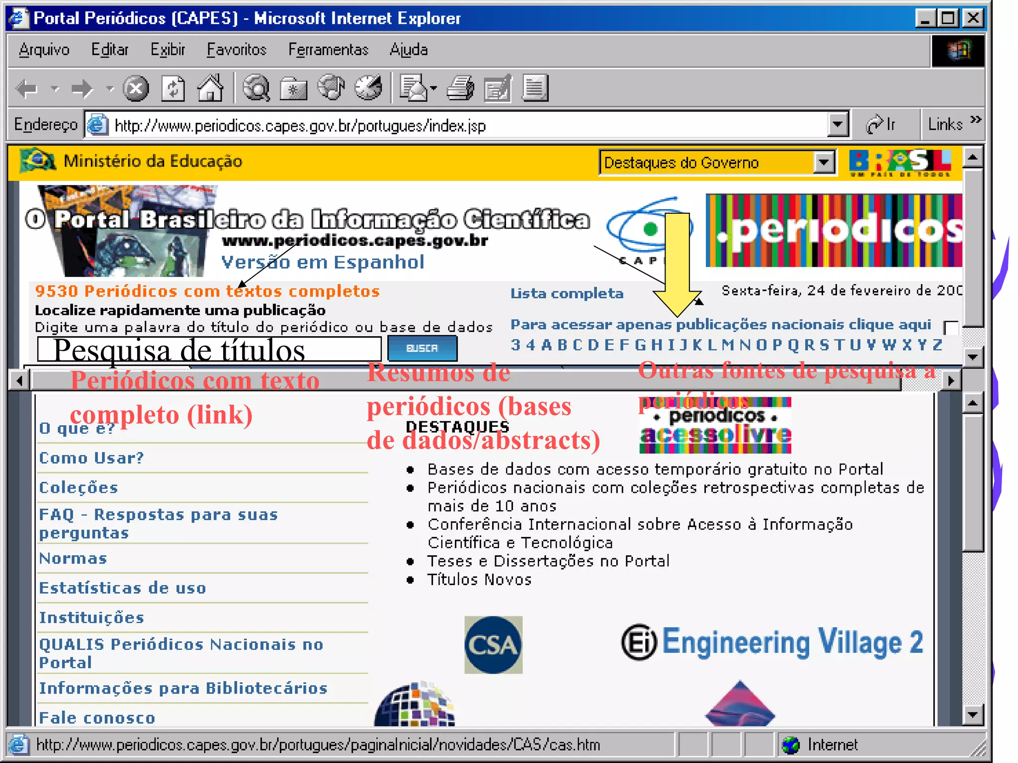Open the Estatísticas de uso link
Screen dimensions: 1018x763
pyautogui.click(x=122, y=588)
